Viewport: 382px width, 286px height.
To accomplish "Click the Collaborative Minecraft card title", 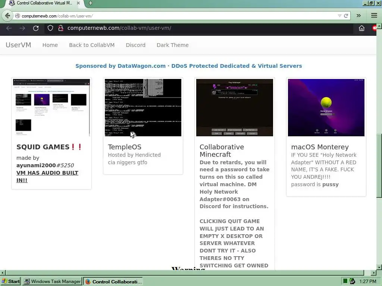I will pyautogui.click(x=222, y=150).
